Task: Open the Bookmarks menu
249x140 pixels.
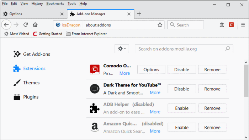Action: click(55, 4)
